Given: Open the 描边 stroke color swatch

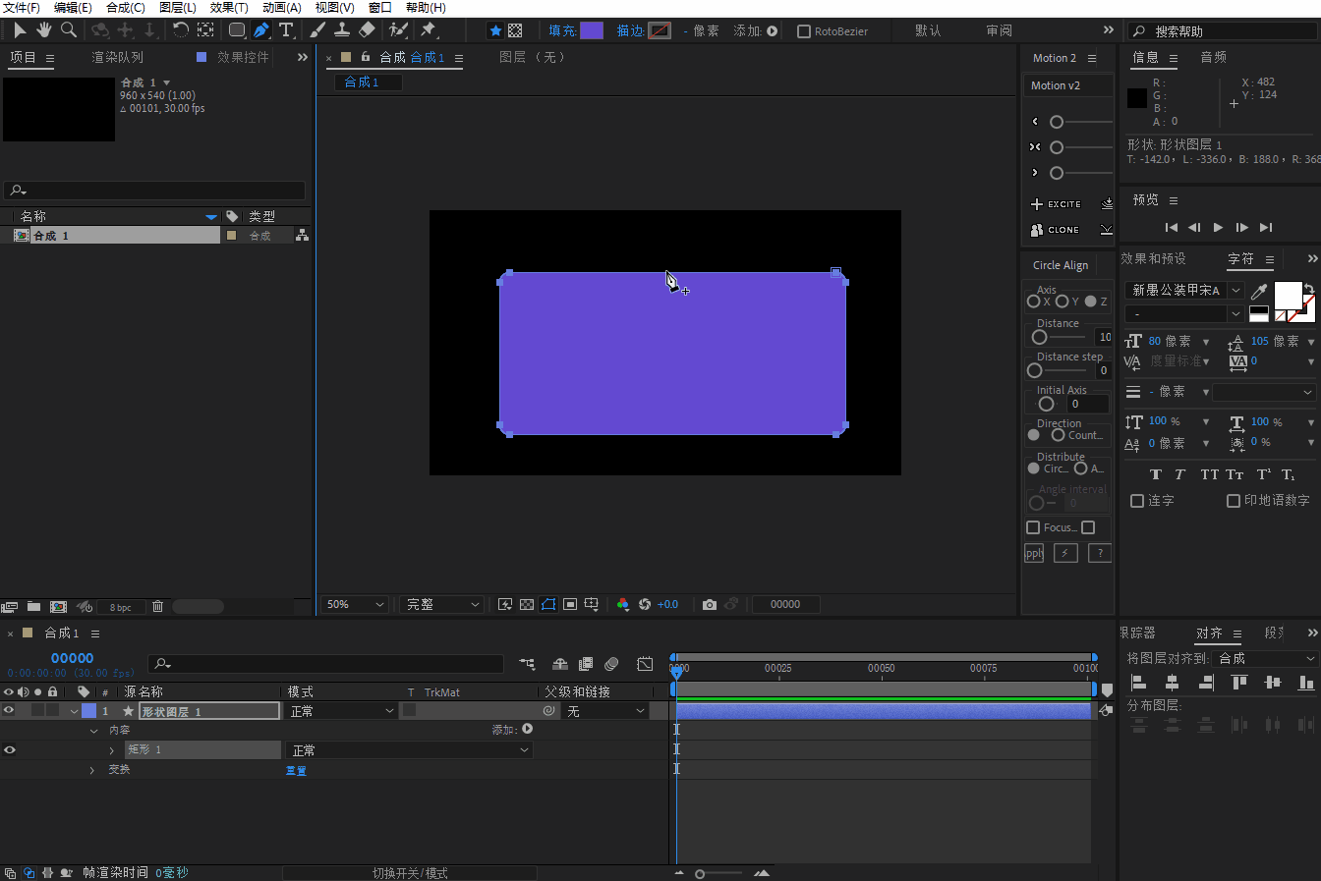Looking at the screenshot, I should click(x=660, y=30).
